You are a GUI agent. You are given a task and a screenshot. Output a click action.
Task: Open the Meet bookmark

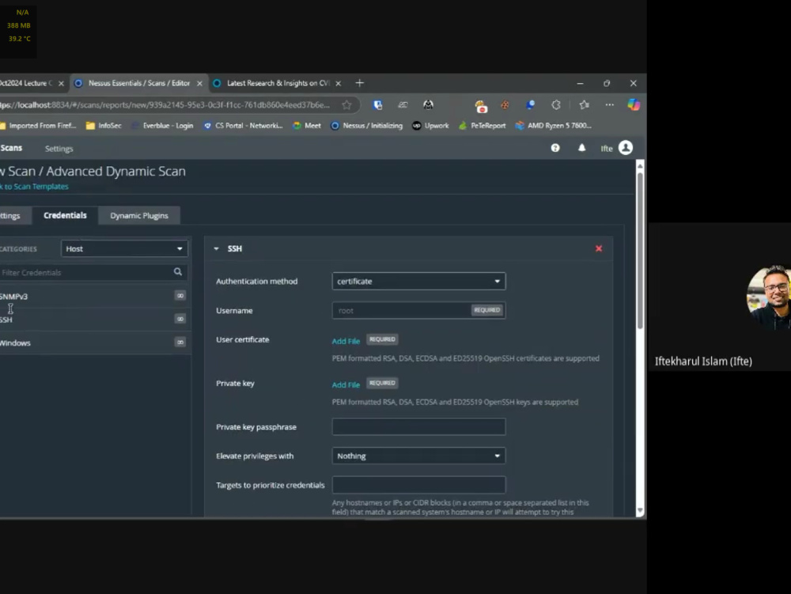pos(307,126)
